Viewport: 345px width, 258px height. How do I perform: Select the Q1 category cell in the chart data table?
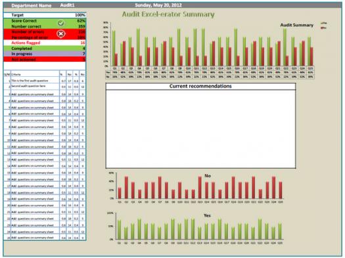point(114,68)
